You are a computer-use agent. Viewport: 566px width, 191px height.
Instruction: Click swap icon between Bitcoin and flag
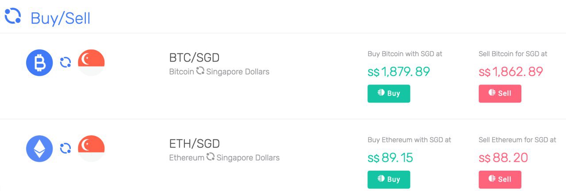point(65,62)
